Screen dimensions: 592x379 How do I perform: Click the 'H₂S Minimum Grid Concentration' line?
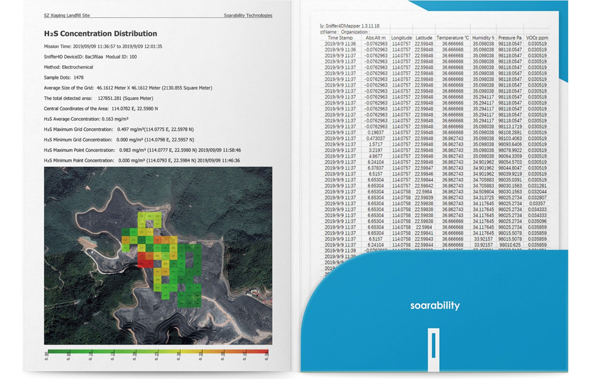pyautogui.click(x=119, y=140)
